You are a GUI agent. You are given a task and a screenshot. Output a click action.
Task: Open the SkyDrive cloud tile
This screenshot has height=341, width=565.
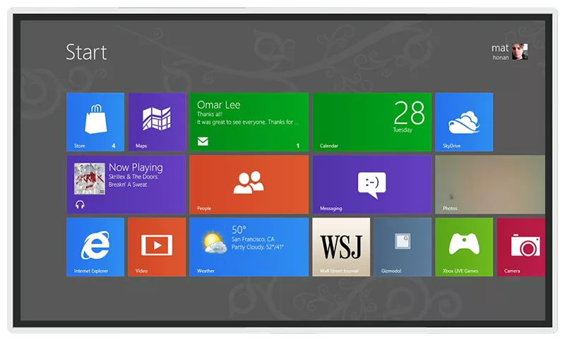point(463,122)
